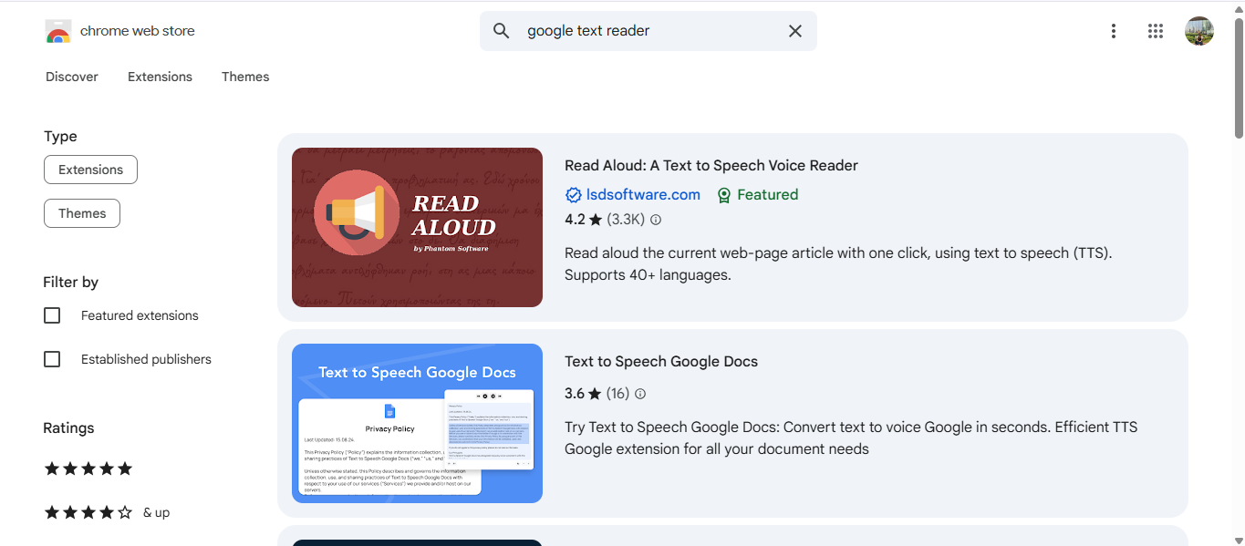The width and height of the screenshot is (1245, 546).
Task: Click the info icon next to the 4.2 rating
Action: [x=655, y=219]
